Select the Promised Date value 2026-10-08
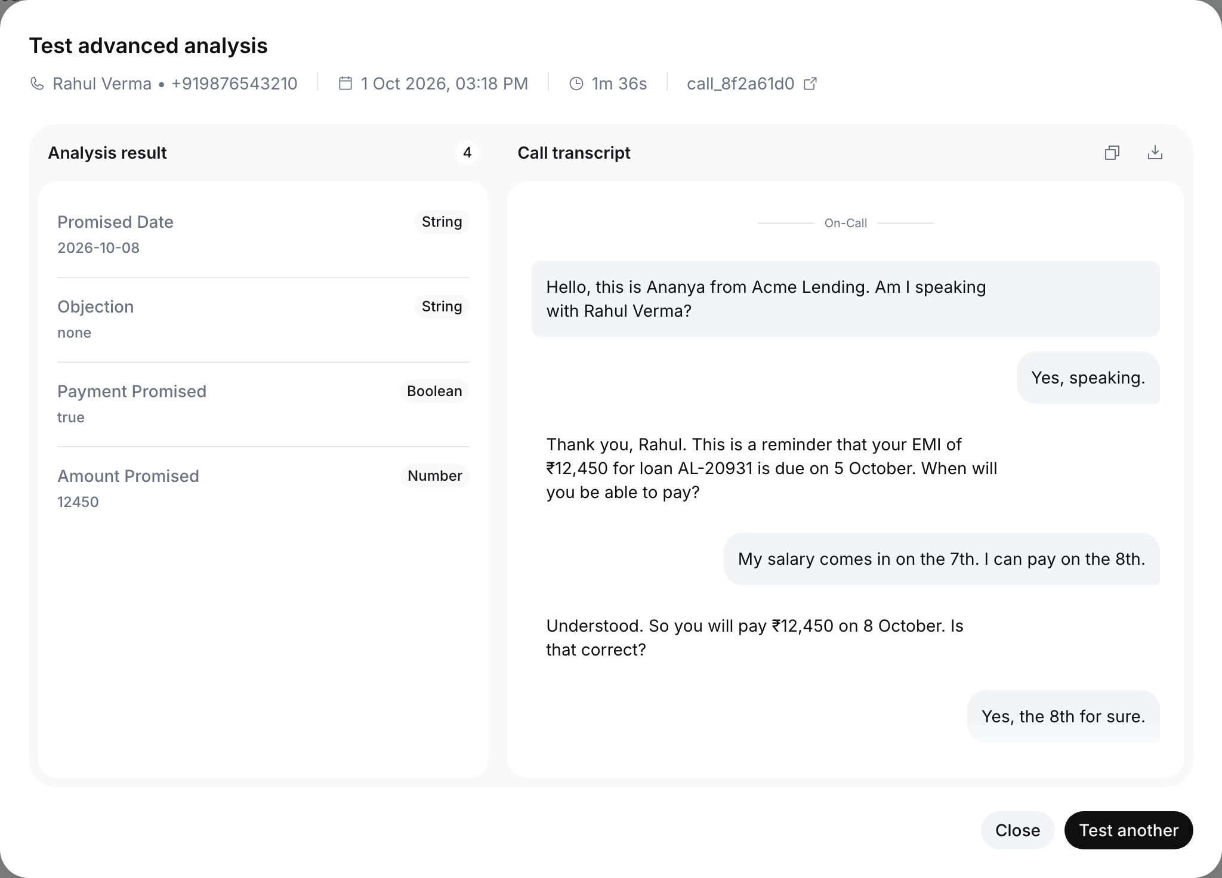This screenshot has width=1222, height=878. point(98,248)
